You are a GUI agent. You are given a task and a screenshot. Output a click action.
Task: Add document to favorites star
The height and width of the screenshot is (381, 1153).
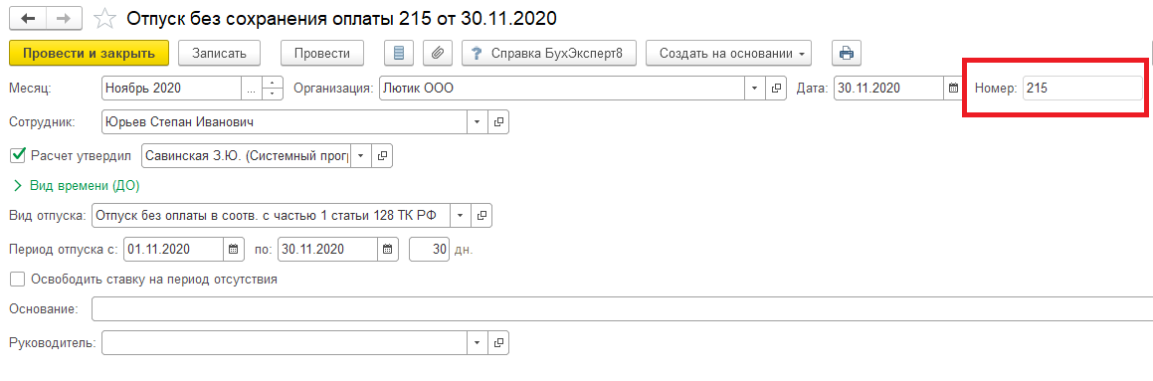tap(105, 18)
